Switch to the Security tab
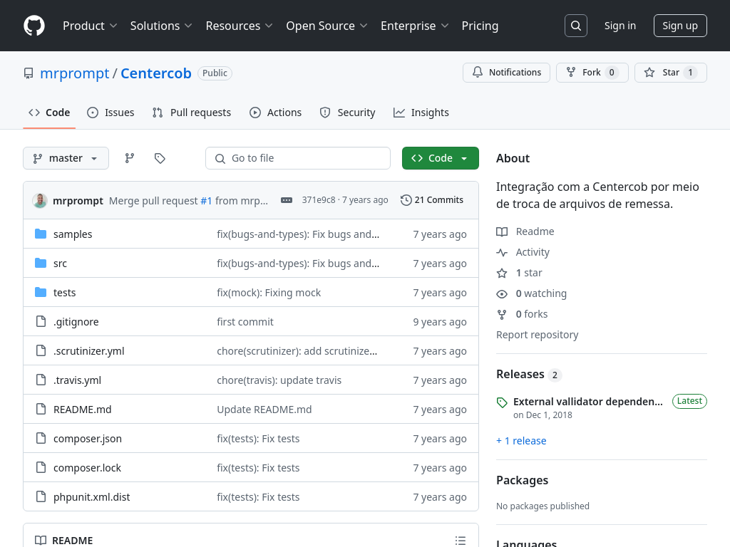 pos(348,113)
